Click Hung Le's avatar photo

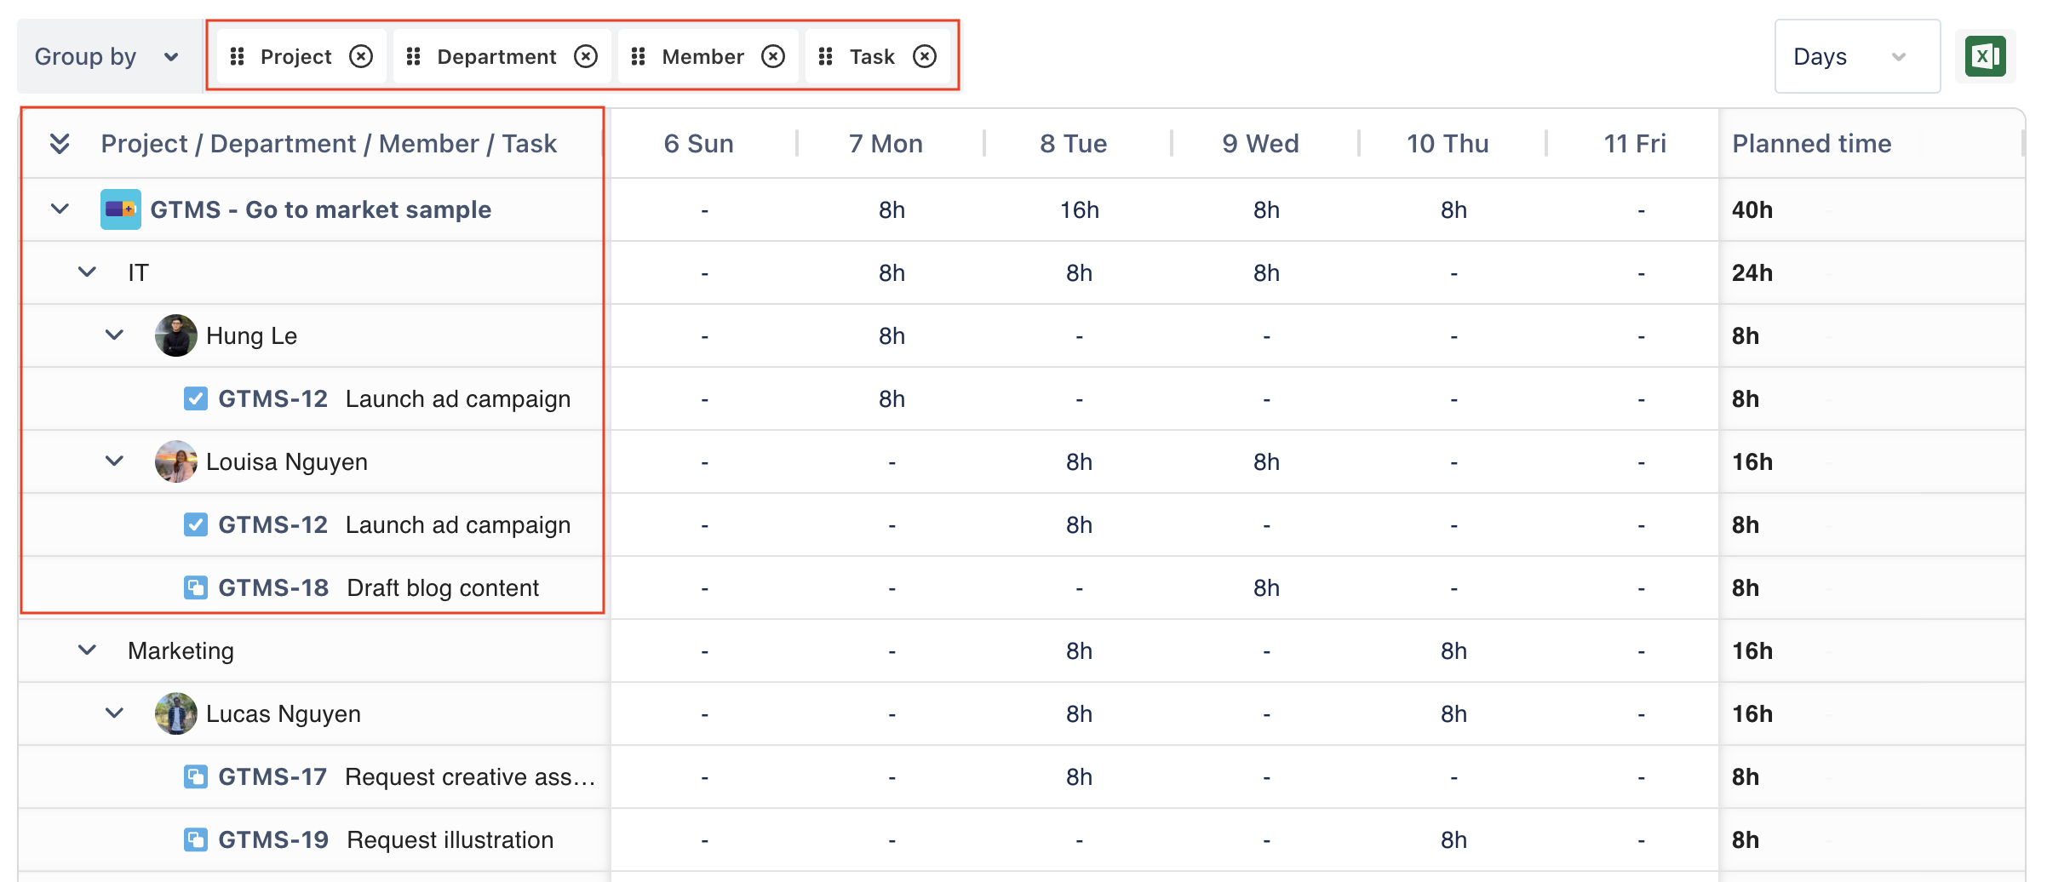[x=175, y=335]
